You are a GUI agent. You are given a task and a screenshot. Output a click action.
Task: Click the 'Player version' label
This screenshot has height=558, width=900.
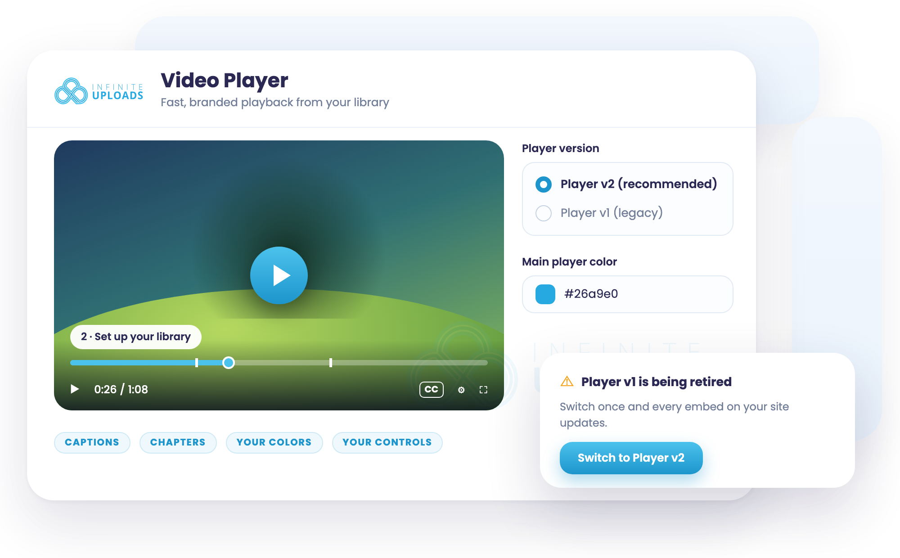[561, 148]
